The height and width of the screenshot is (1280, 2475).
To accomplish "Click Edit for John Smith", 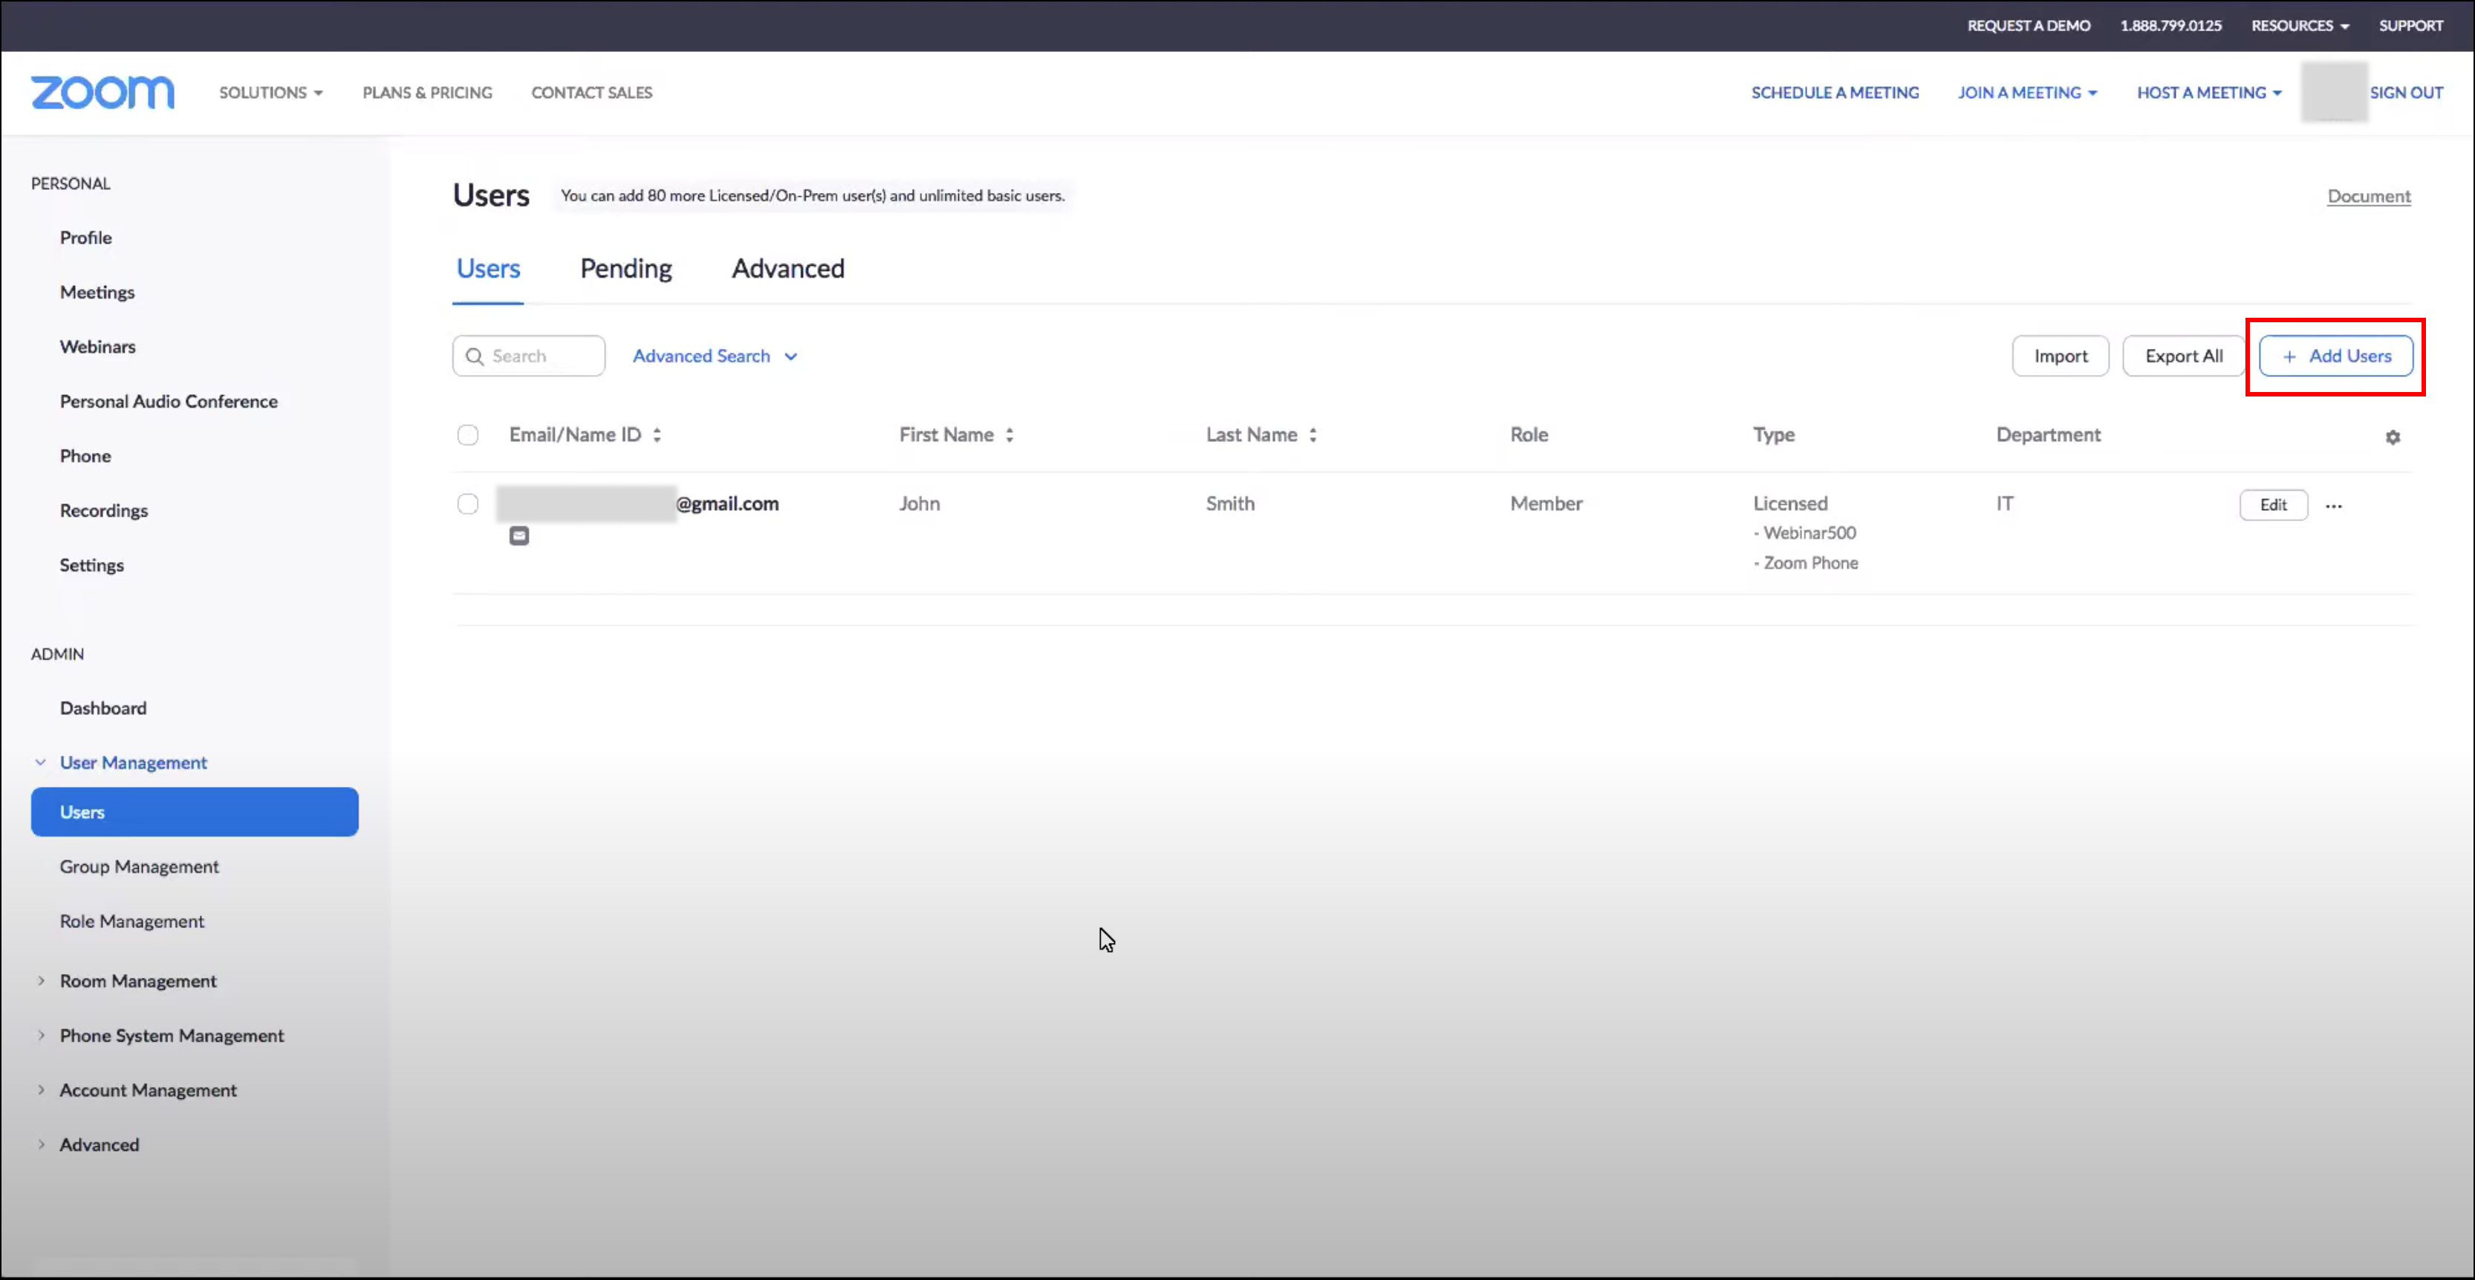I will click(x=2273, y=505).
